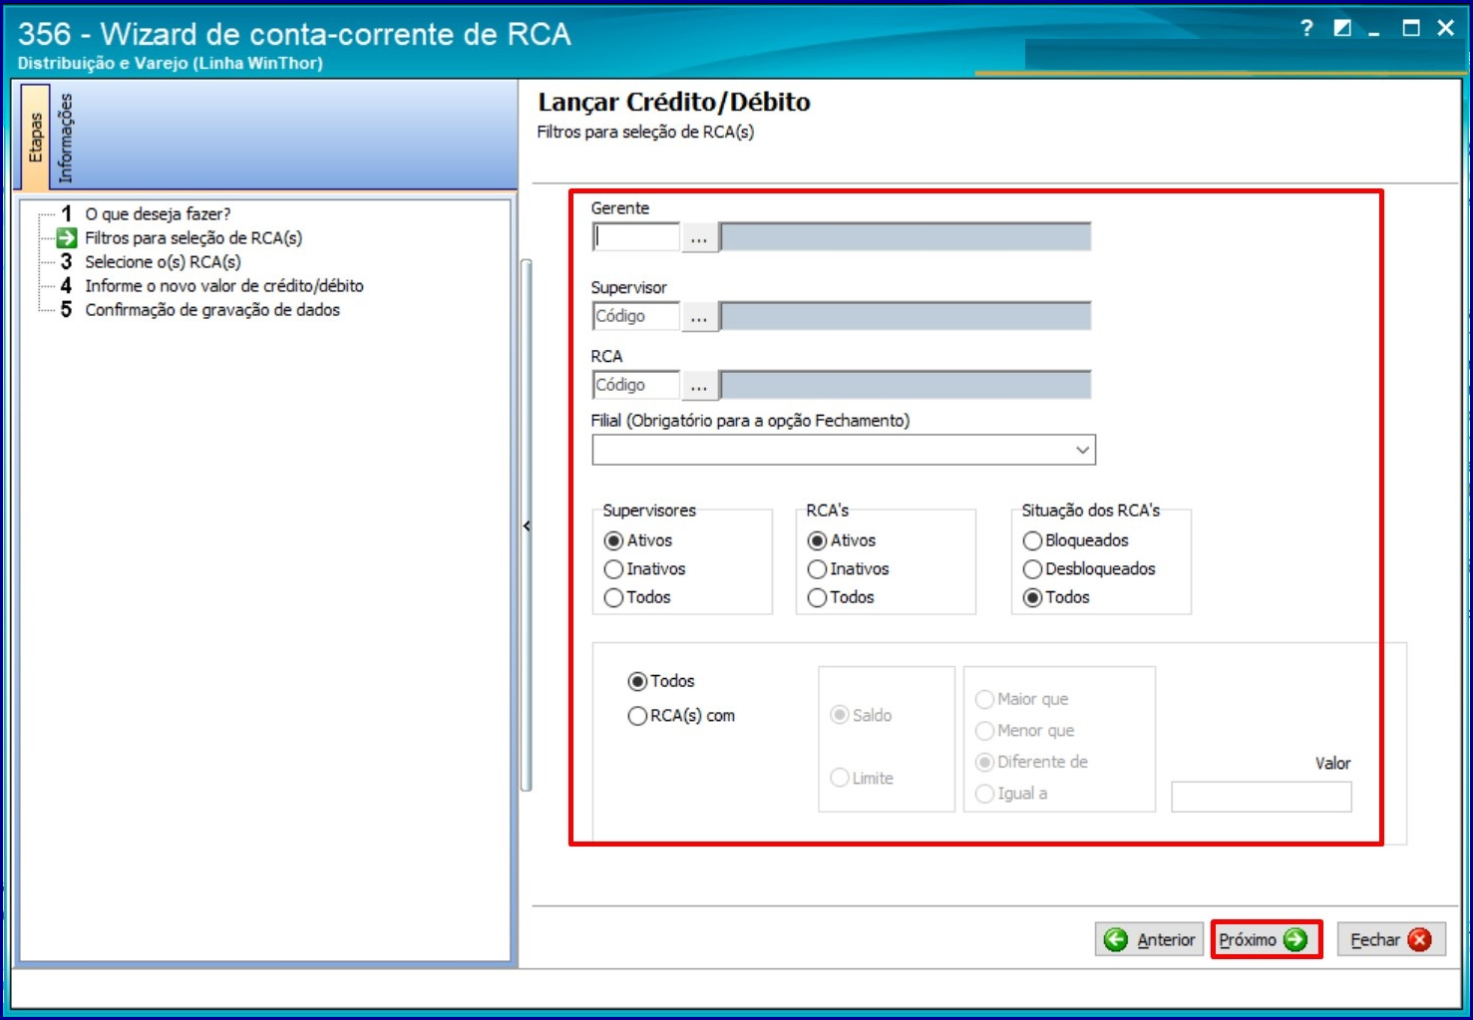1473x1020 pixels.
Task: Open Gerente lookup ellipsis button
Action: tap(699, 237)
